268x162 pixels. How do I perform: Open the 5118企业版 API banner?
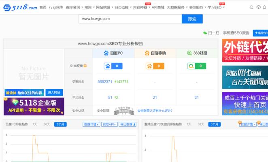pyautogui.click(x=34, y=107)
